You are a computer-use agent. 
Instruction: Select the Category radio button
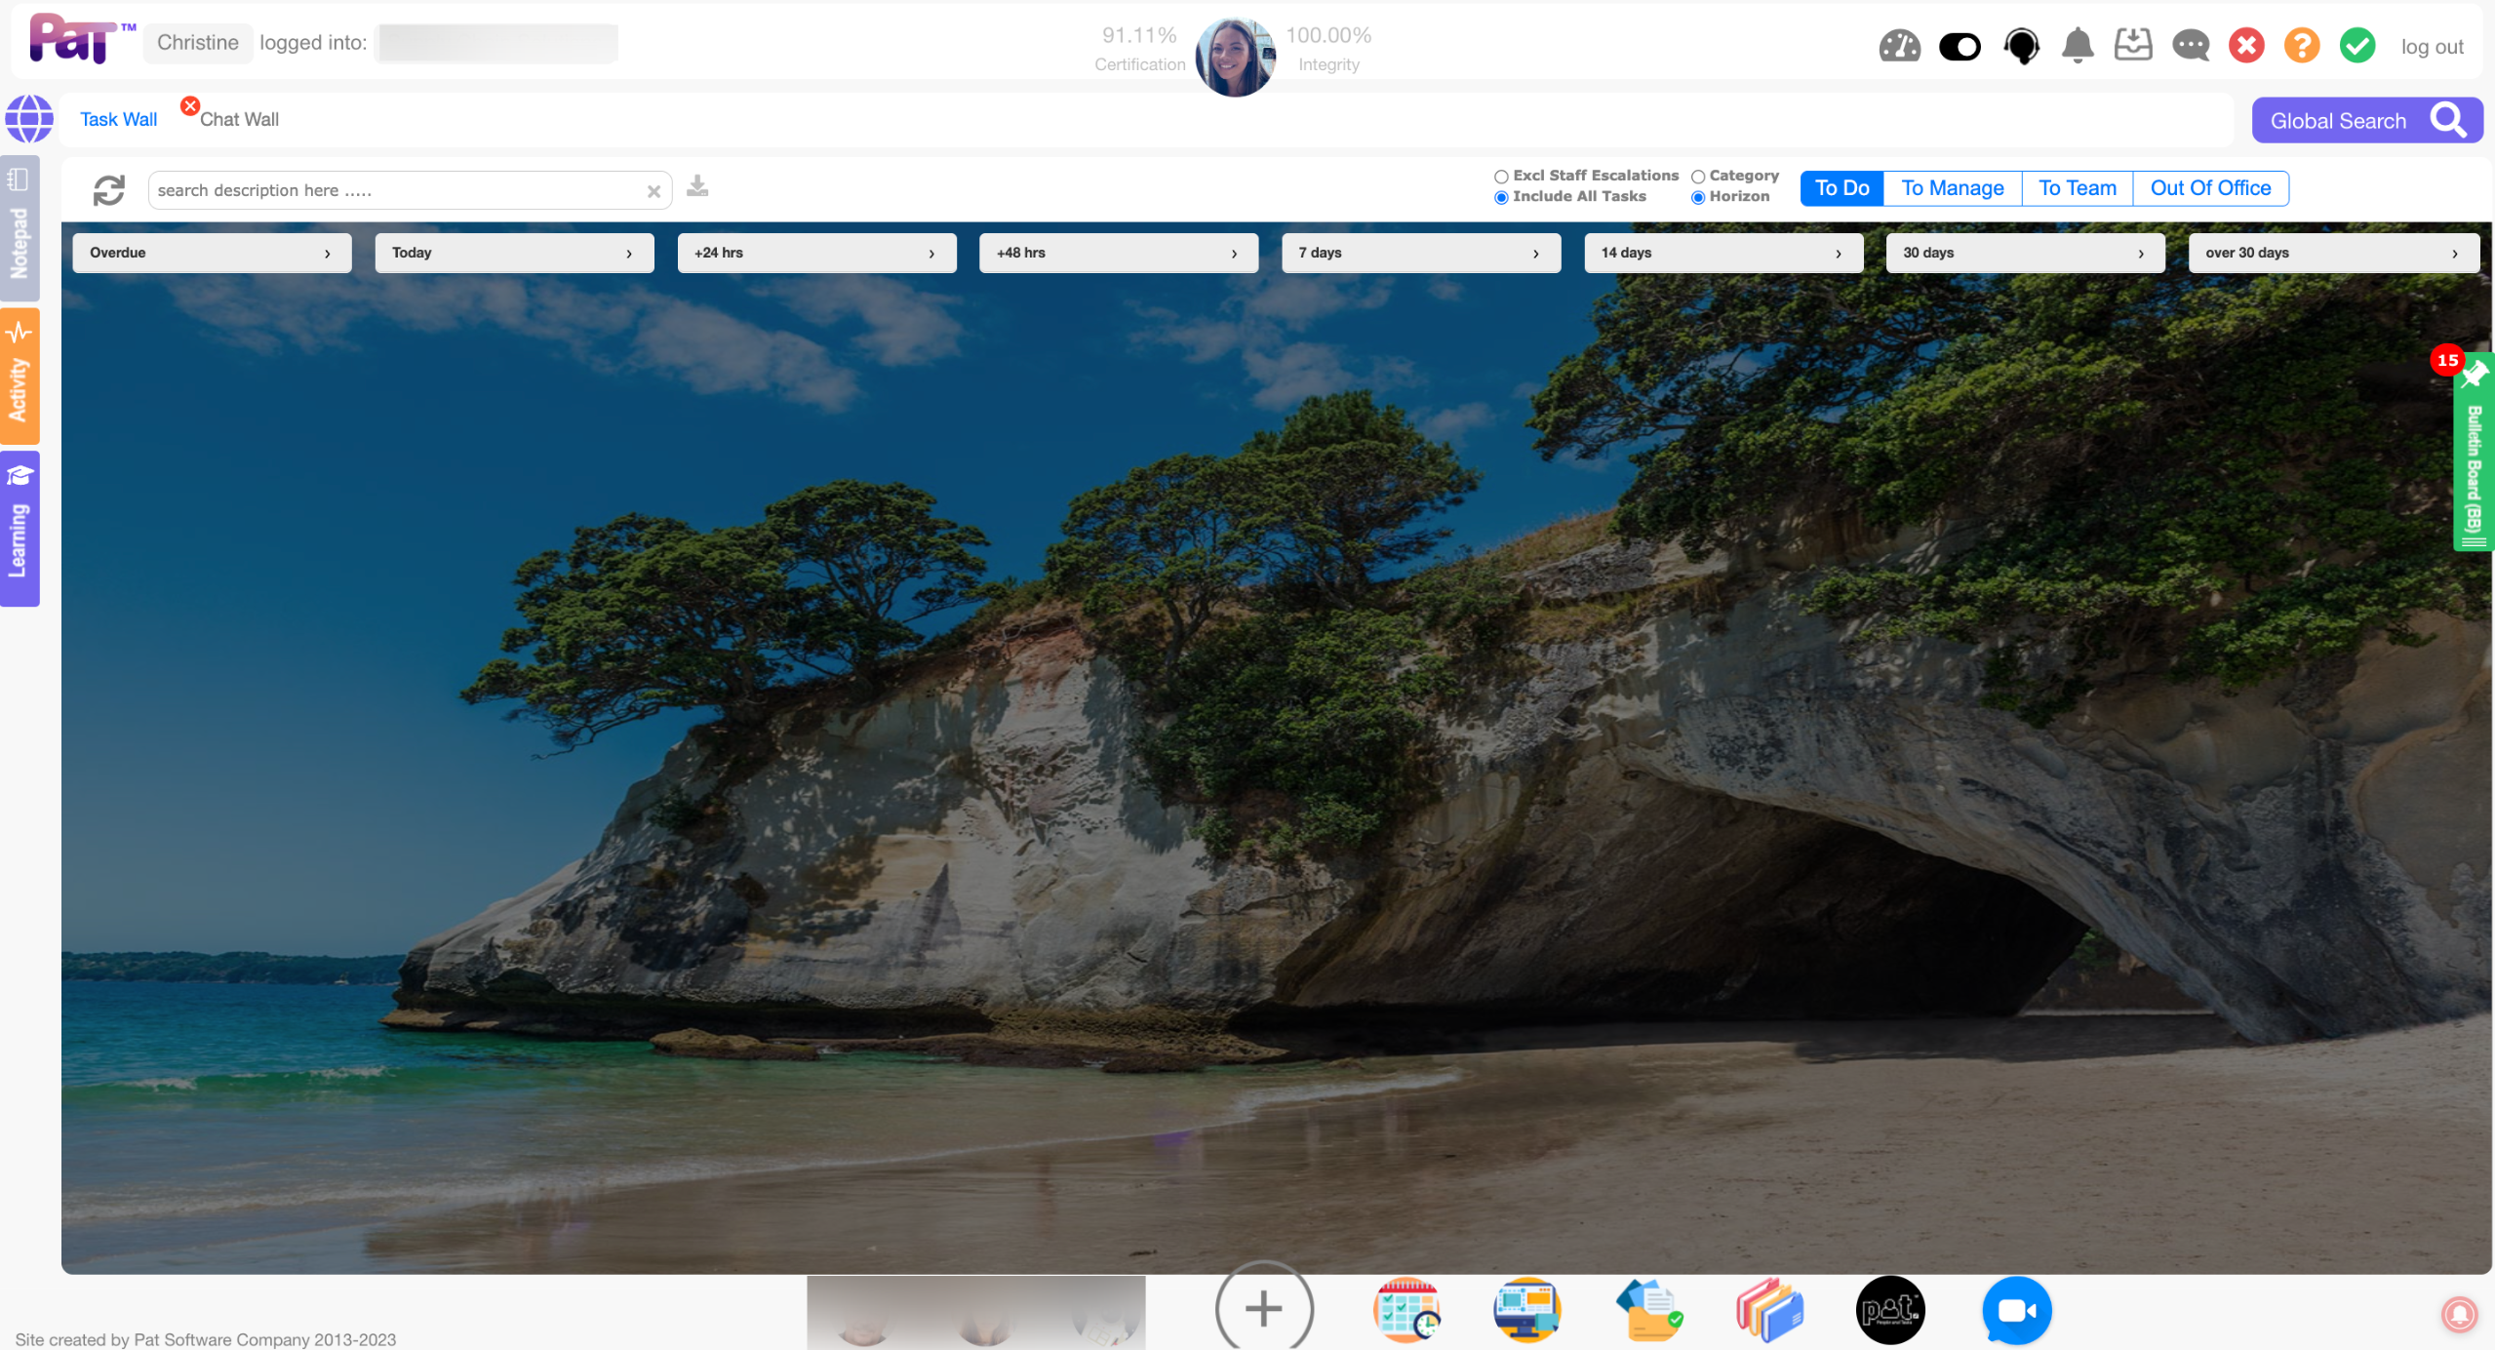[x=1698, y=177]
